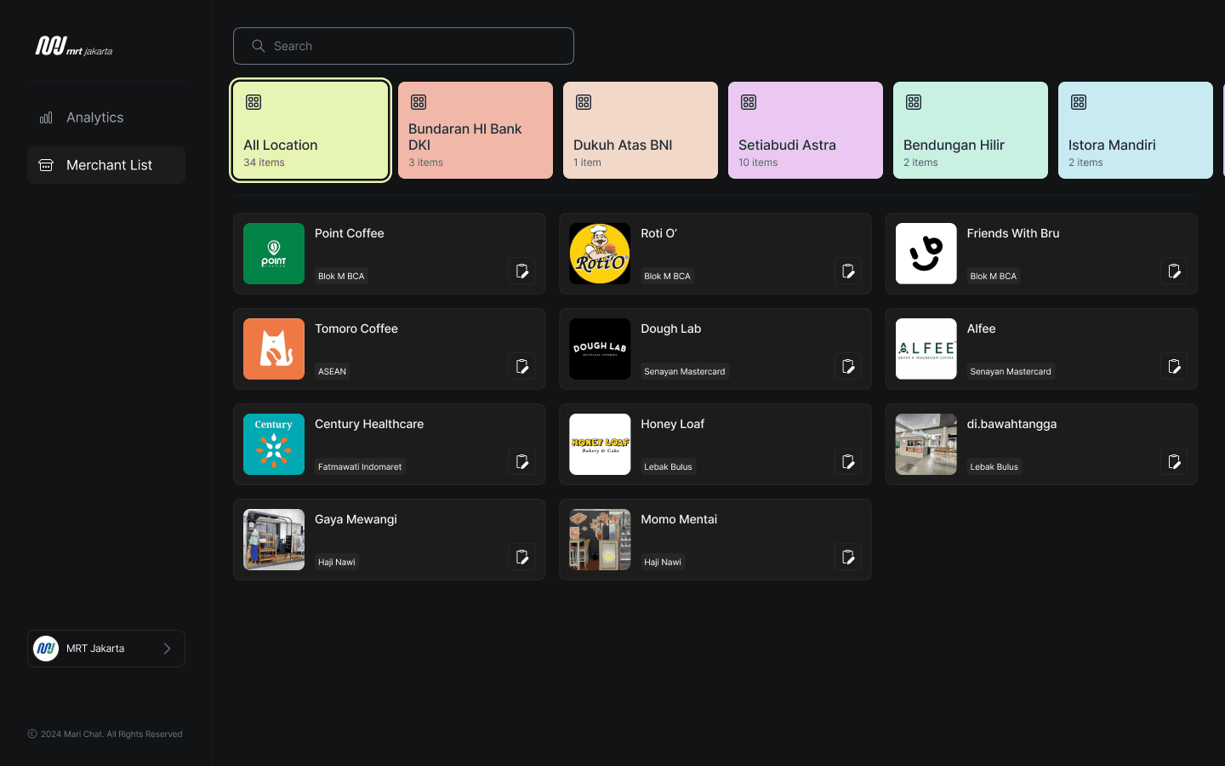
Task: Click the edit icon on Friends With Bru card
Action: click(x=1174, y=271)
